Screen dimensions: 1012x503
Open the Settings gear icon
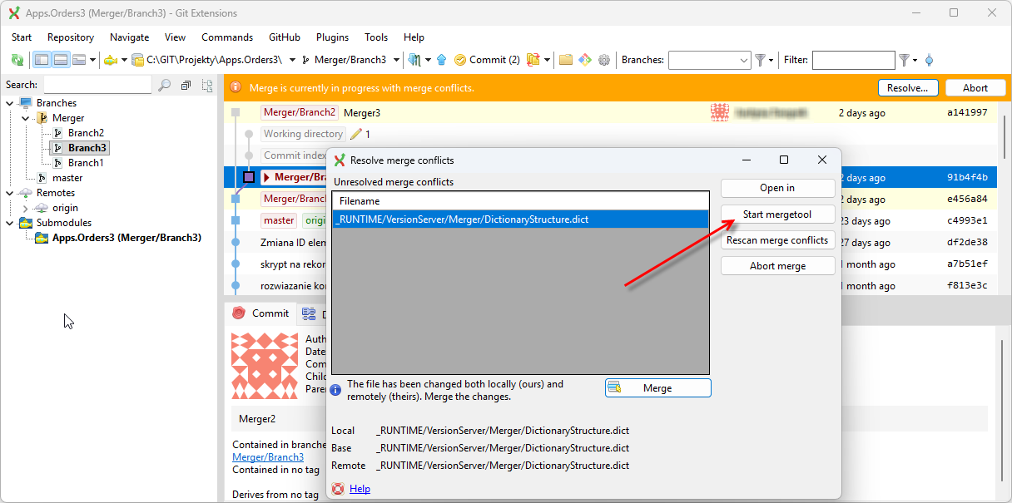[604, 60]
